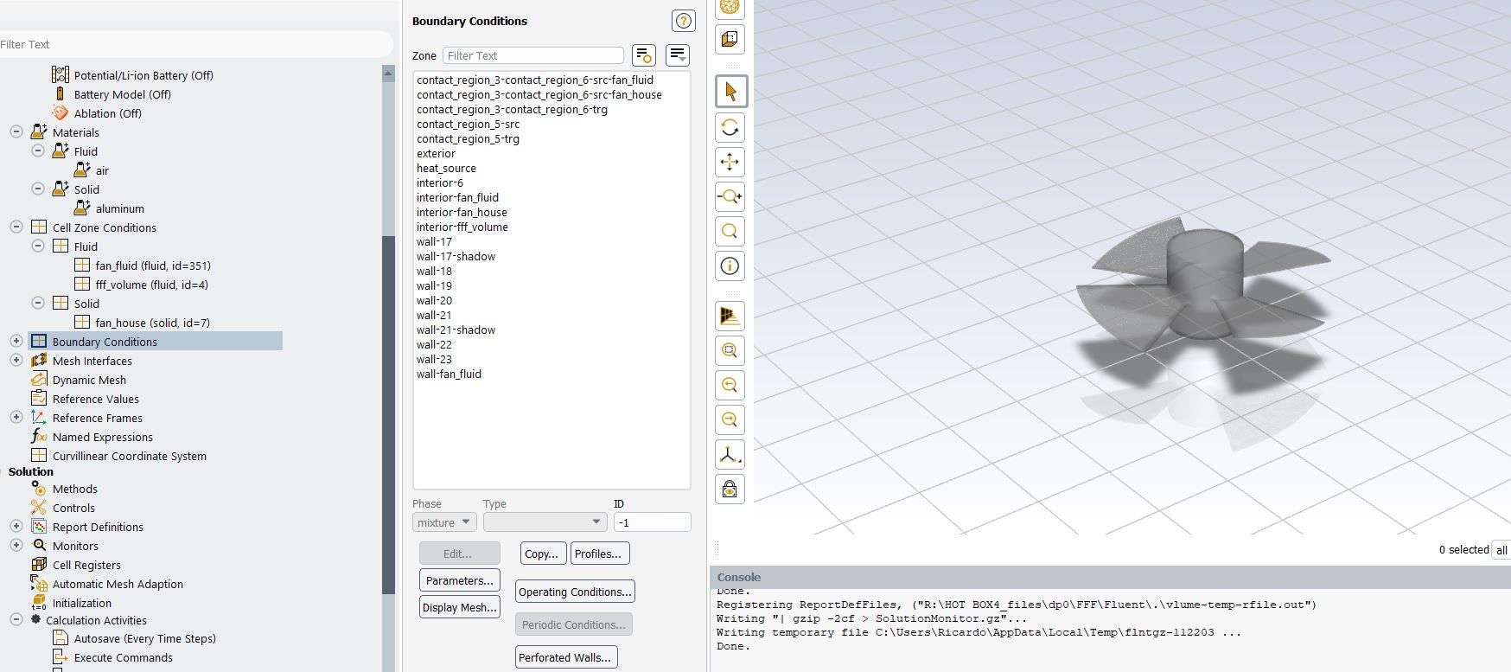Image resolution: width=1511 pixels, height=672 pixels.
Task: Click the mouse probe info icon
Action: 730,266
